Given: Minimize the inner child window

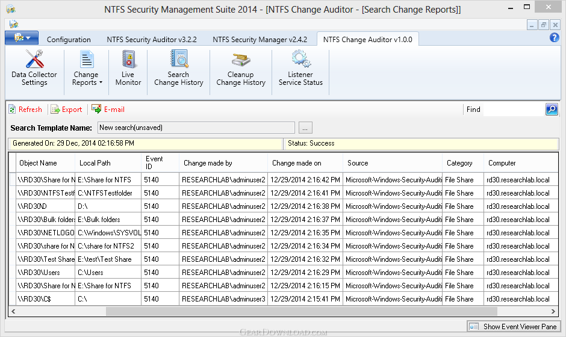Looking at the screenshot, I should (532, 25).
